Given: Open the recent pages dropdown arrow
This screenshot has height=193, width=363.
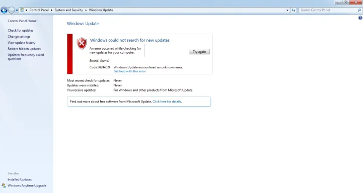Looking at the screenshot, I should click(x=17, y=11).
